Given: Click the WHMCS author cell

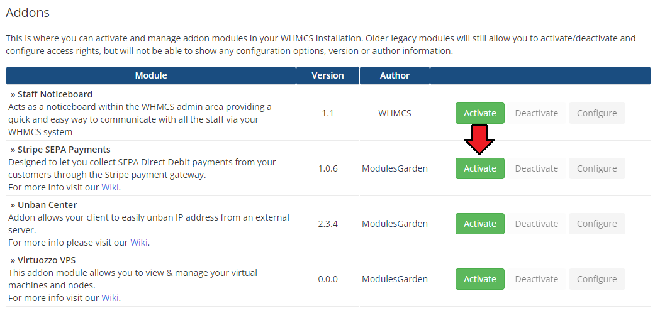Looking at the screenshot, I should point(395,113).
